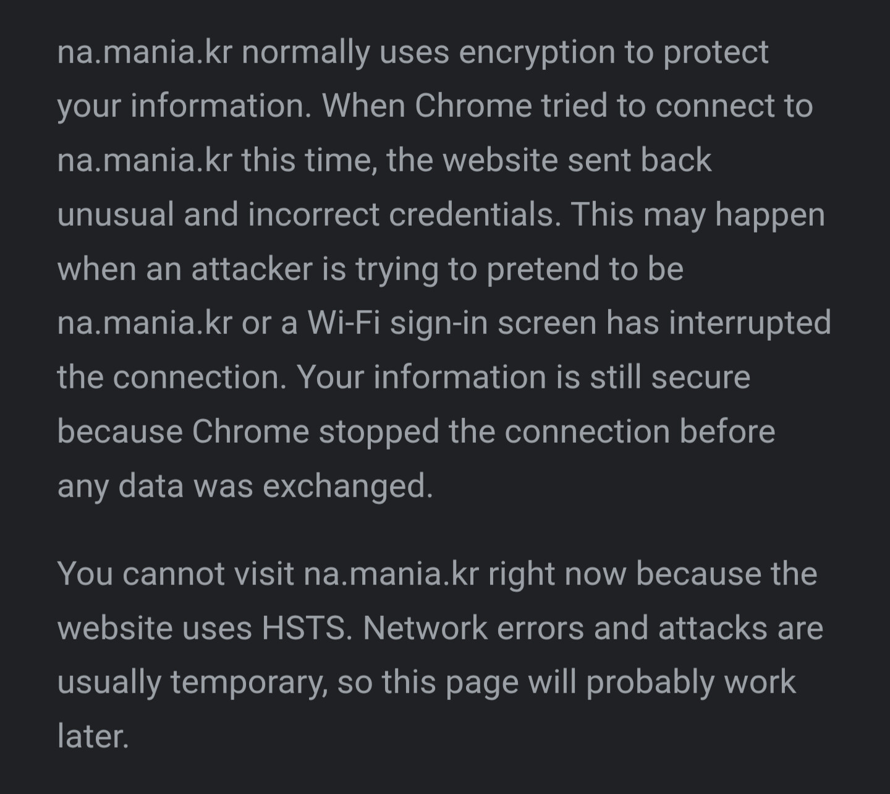Click the final word "later."
This screenshot has height=794, width=890.
click(x=93, y=736)
